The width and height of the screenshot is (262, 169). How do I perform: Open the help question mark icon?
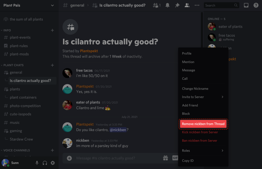(x=256, y=5)
